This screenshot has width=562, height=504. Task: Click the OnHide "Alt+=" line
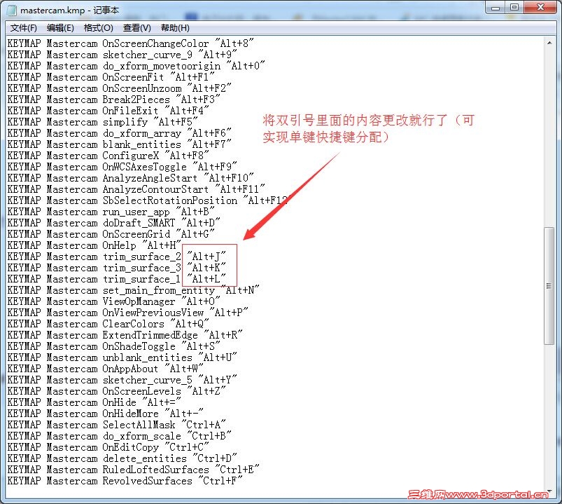point(94,402)
